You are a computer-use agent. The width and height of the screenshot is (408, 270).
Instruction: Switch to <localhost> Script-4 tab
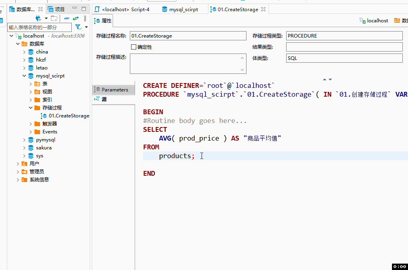point(122,9)
